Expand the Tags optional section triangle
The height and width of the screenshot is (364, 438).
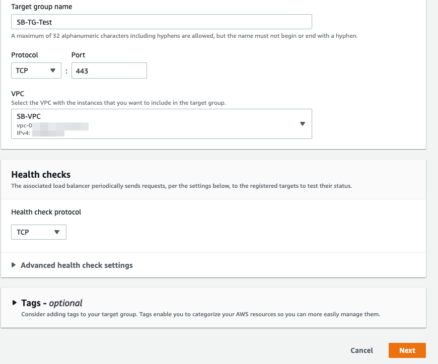15,303
